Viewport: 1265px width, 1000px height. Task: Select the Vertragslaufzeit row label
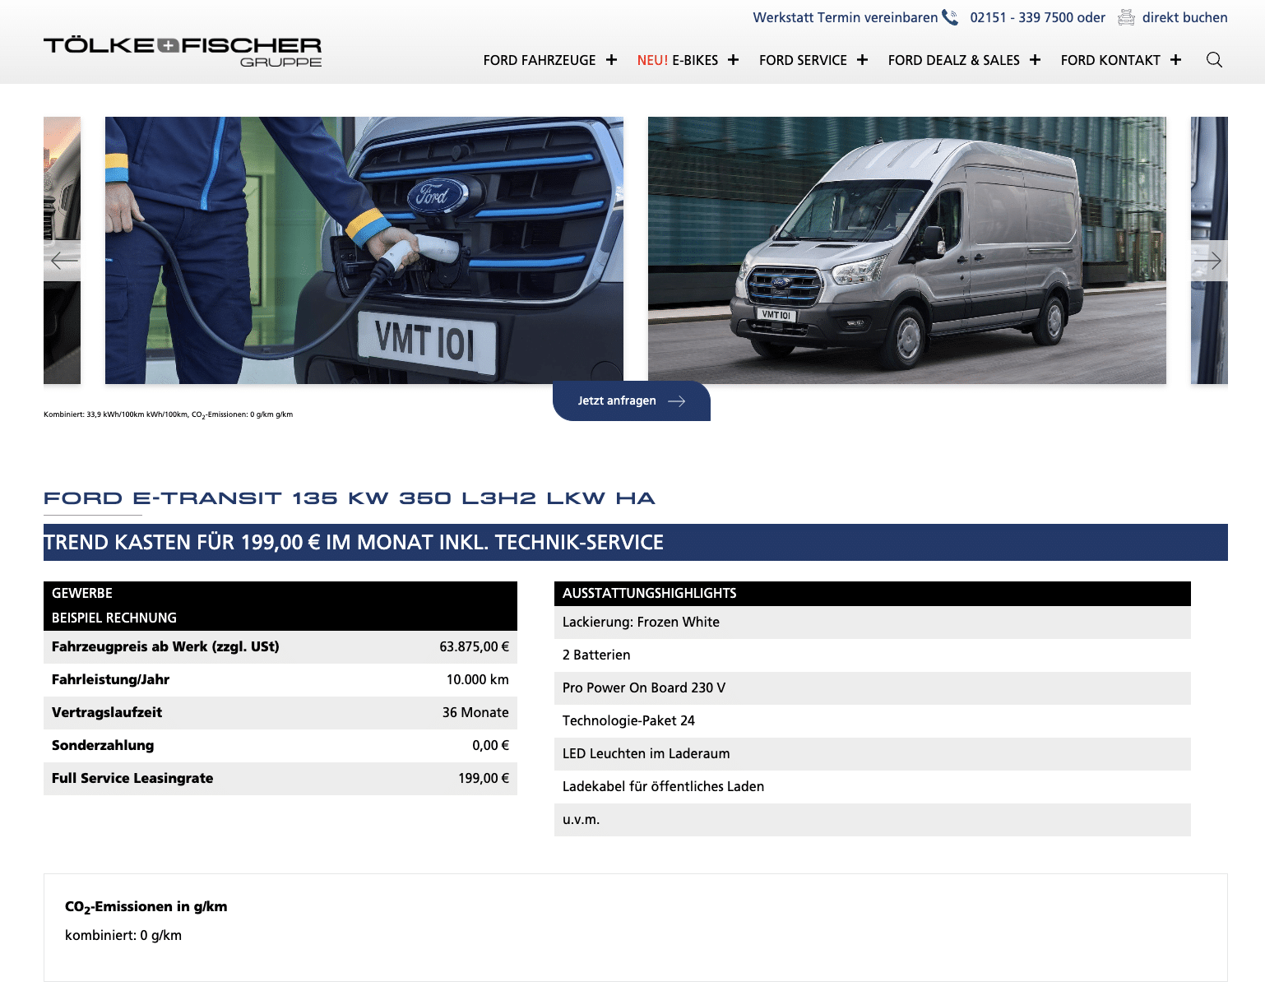[x=107, y=712]
